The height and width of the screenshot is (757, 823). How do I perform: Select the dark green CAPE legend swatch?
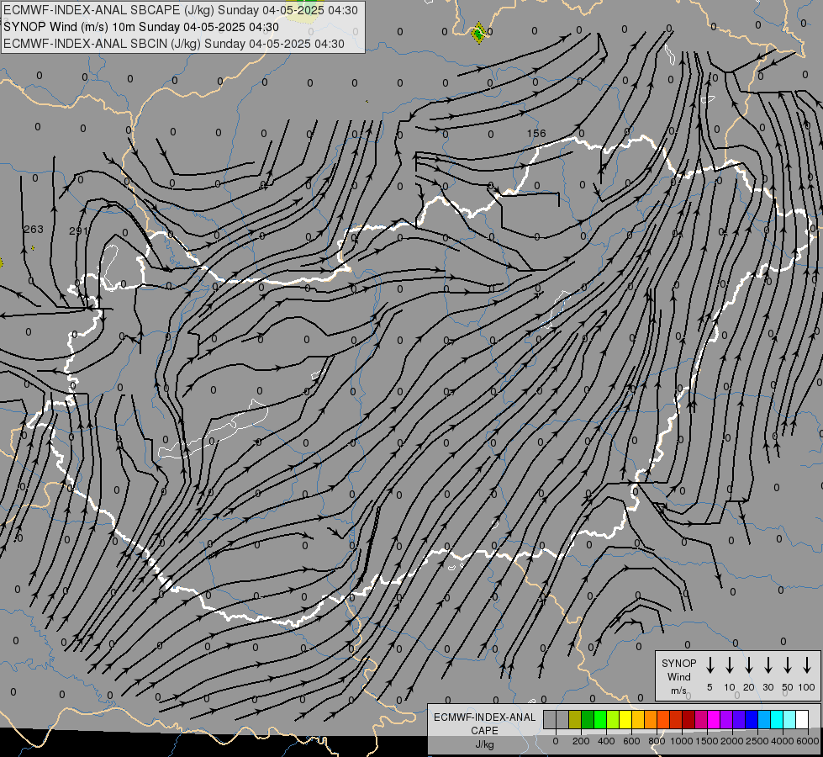(588, 719)
